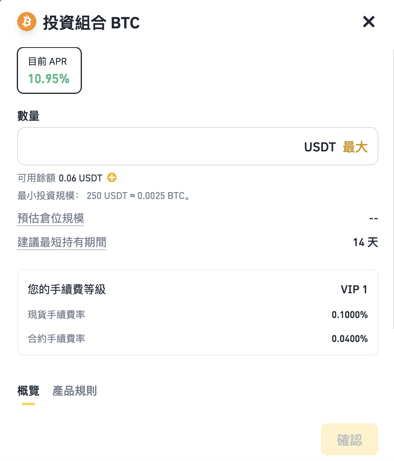This screenshot has width=394, height=461.
Task: Close the 投資組合 BTC dialog
Action: coord(368,22)
